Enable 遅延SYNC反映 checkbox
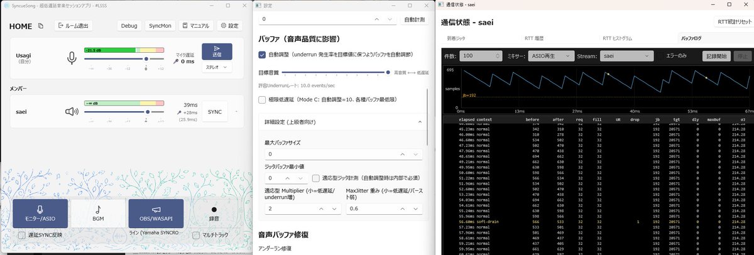754x255 pixels. tap(22, 235)
